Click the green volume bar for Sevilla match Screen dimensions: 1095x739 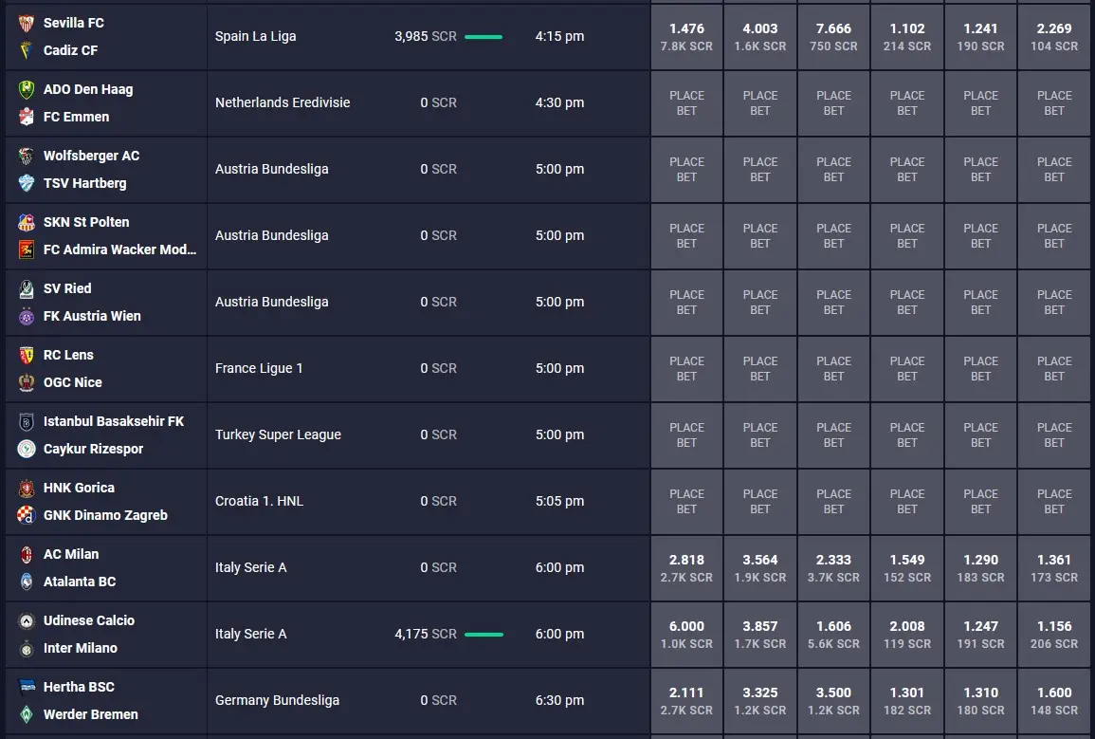(x=484, y=36)
